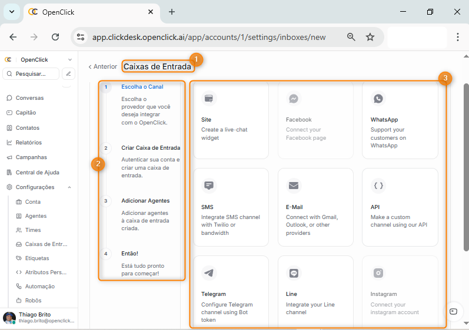The height and width of the screenshot is (330, 469).
Task: Open Agentes settings submenu item
Action: click(x=35, y=216)
